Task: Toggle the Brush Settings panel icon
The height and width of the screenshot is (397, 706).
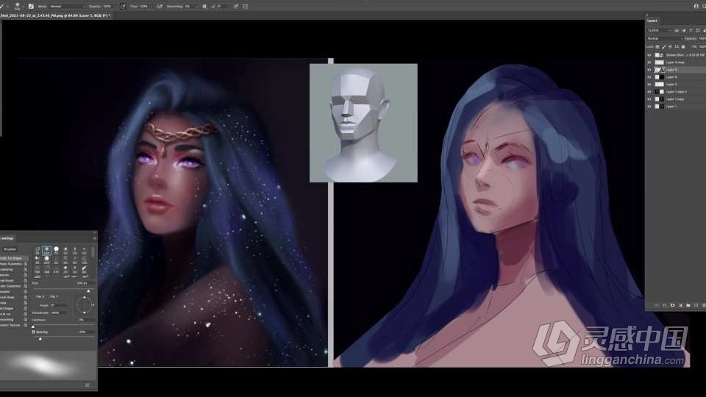Action: (x=31, y=7)
